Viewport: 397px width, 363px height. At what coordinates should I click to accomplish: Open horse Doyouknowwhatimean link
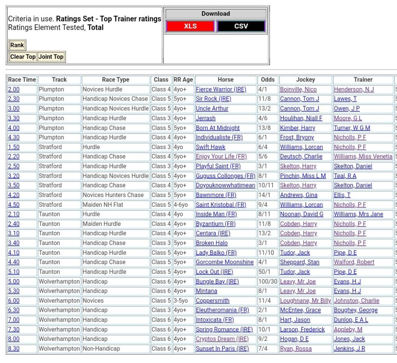point(225,185)
